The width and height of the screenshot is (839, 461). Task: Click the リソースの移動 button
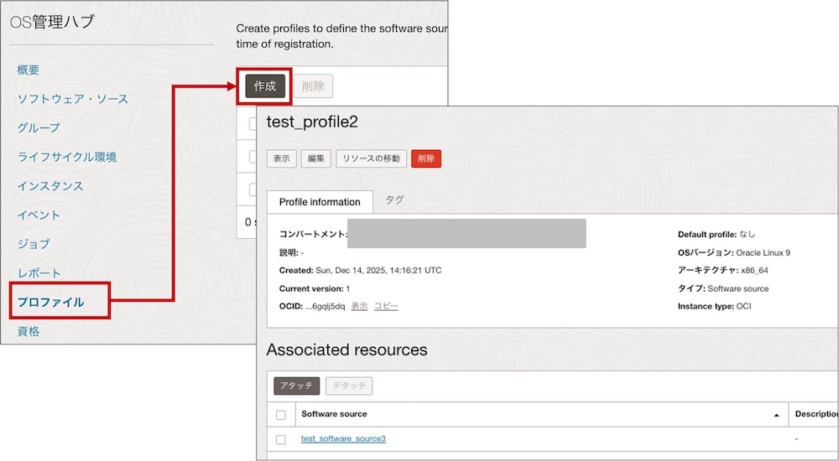(372, 158)
